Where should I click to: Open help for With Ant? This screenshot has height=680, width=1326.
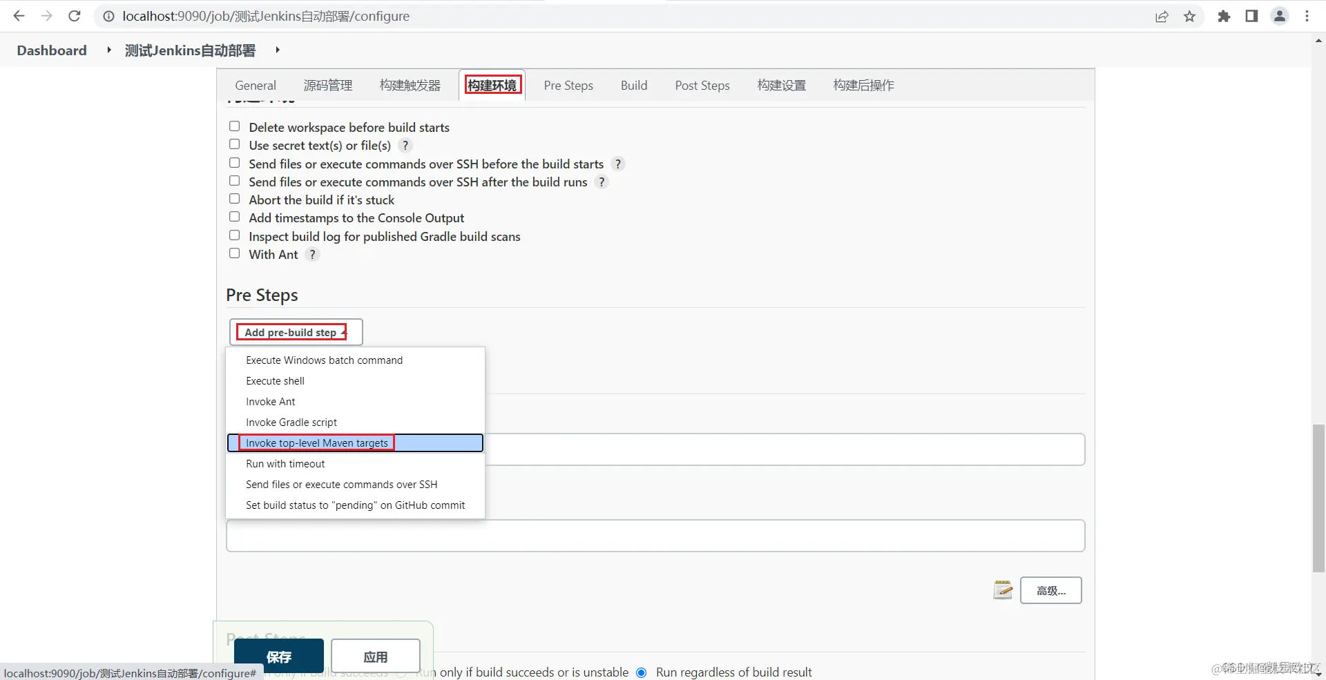tap(312, 255)
